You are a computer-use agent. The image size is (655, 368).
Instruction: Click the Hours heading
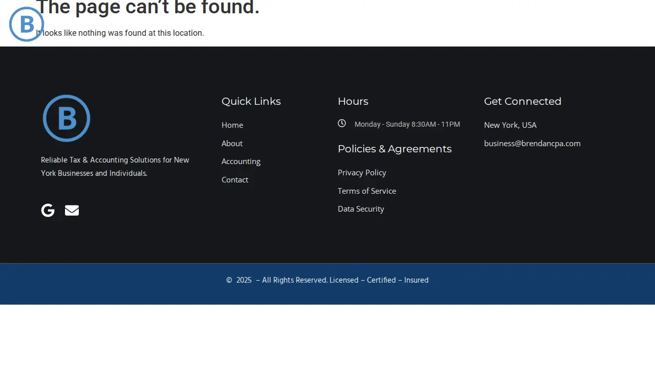pos(353,101)
